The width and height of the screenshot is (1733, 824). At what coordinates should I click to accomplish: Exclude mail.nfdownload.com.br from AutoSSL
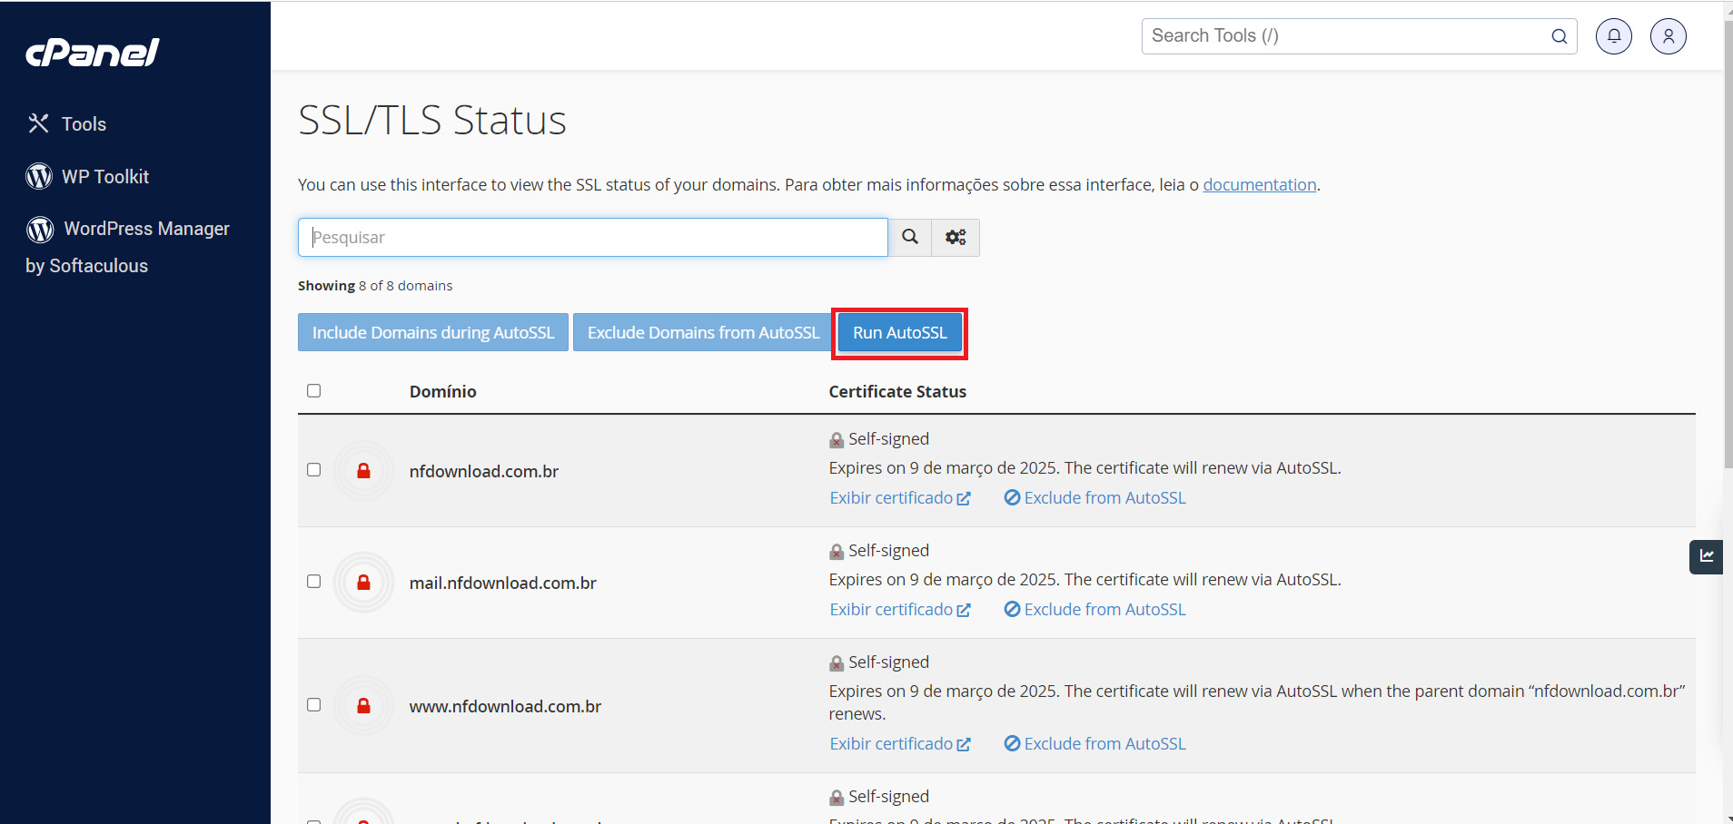(x=1095, y=610)
